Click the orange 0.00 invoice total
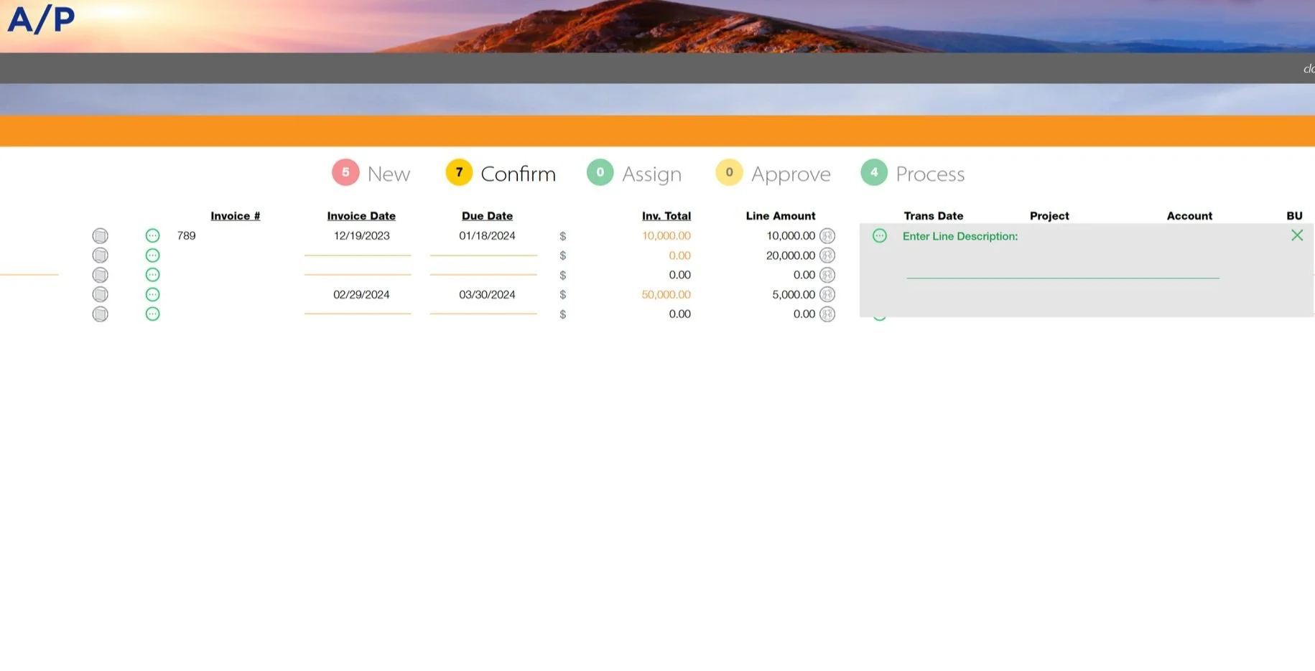This screenshot has width=1315, height=671. pyautogui.click(x=679, y=255)
